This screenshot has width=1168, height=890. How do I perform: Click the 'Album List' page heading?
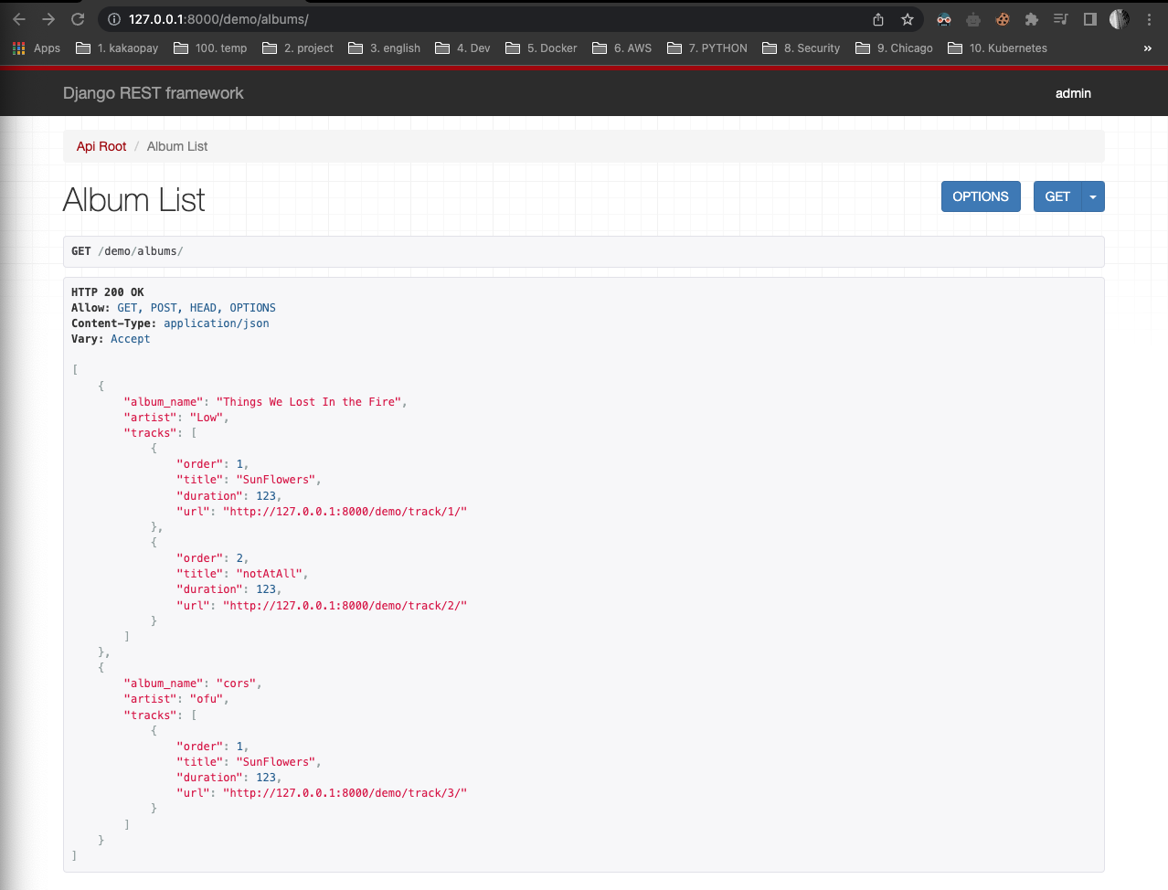pyautogui.click(x=134, y=200)
